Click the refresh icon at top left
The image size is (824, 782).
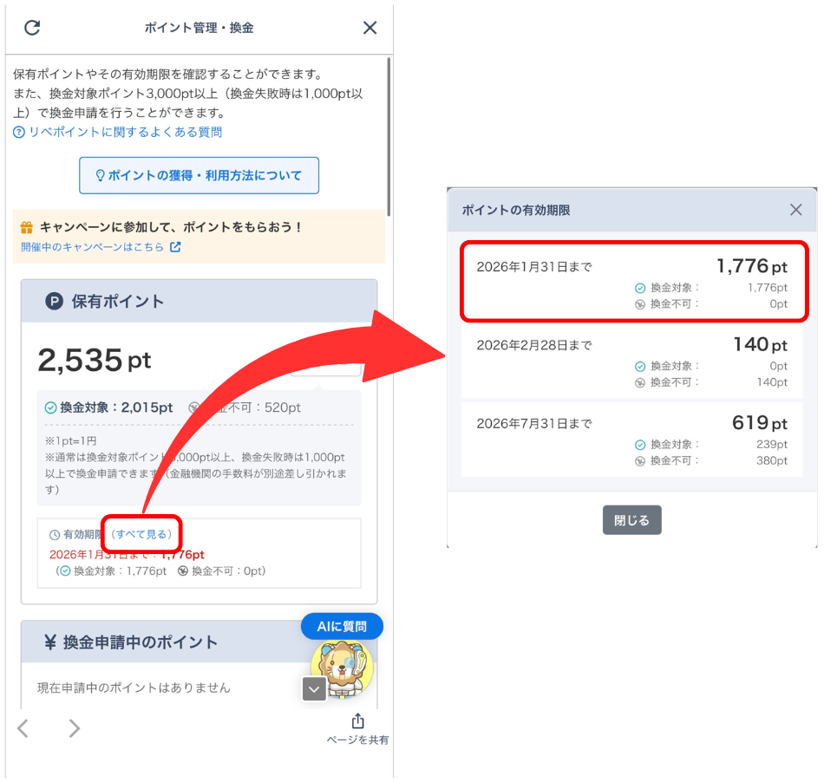point(32,27)
